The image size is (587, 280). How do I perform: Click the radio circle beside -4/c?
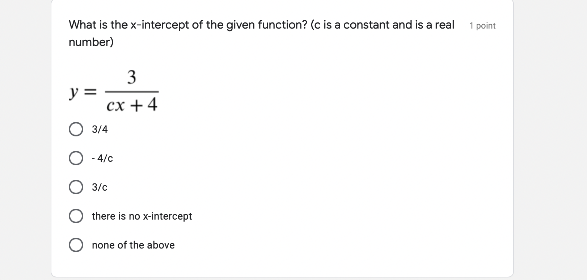[x=76, y=158]
